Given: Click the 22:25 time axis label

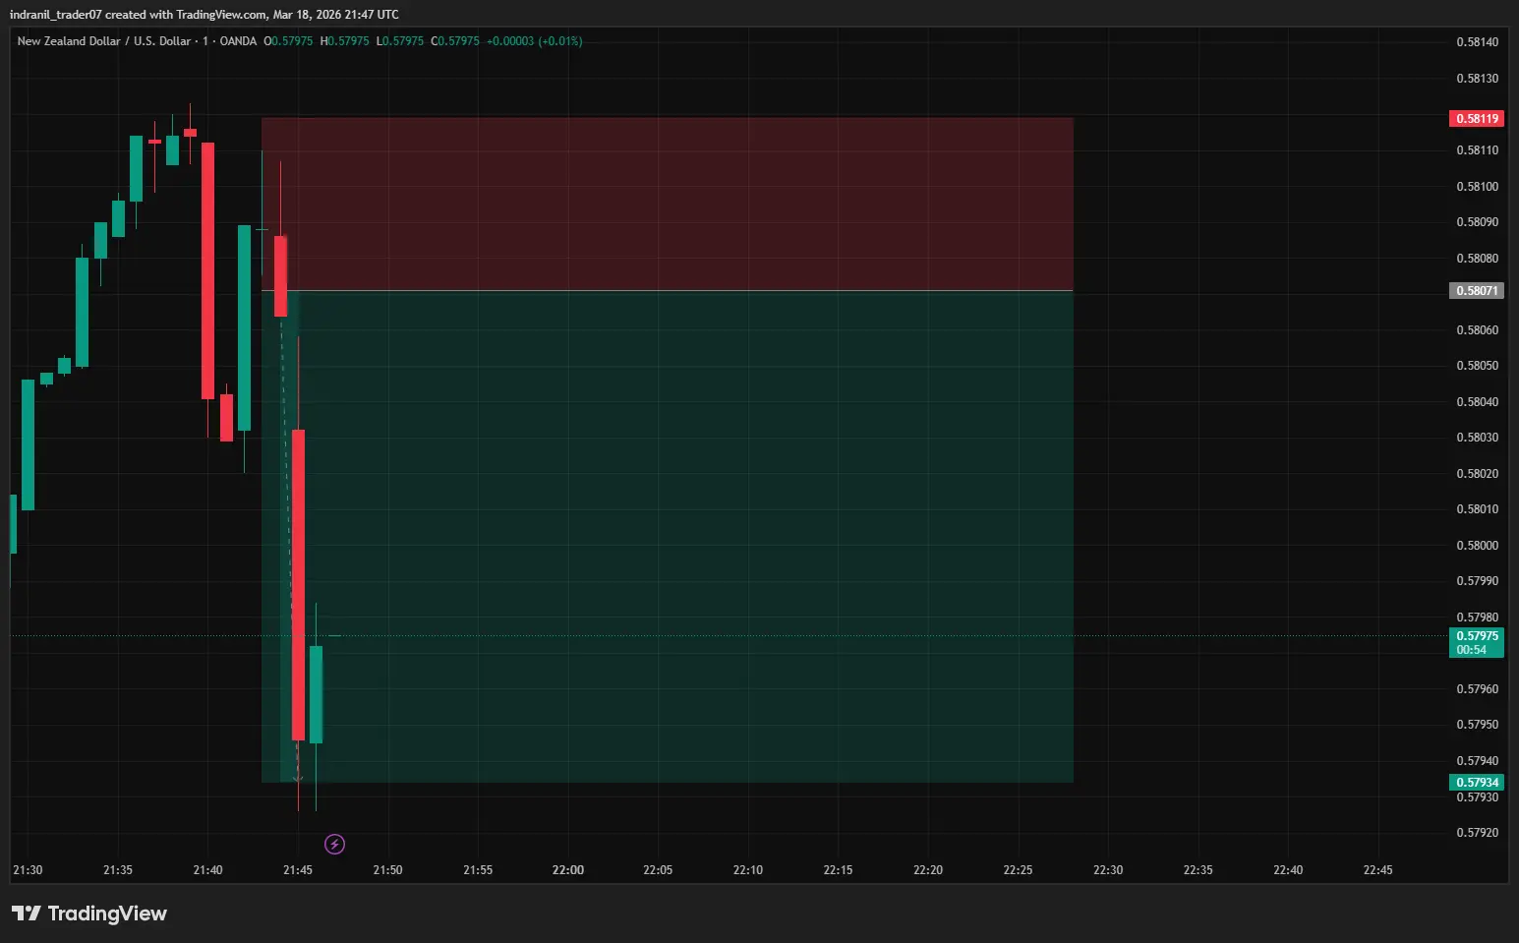Looking at the screenshot, I should [1019, 870].
